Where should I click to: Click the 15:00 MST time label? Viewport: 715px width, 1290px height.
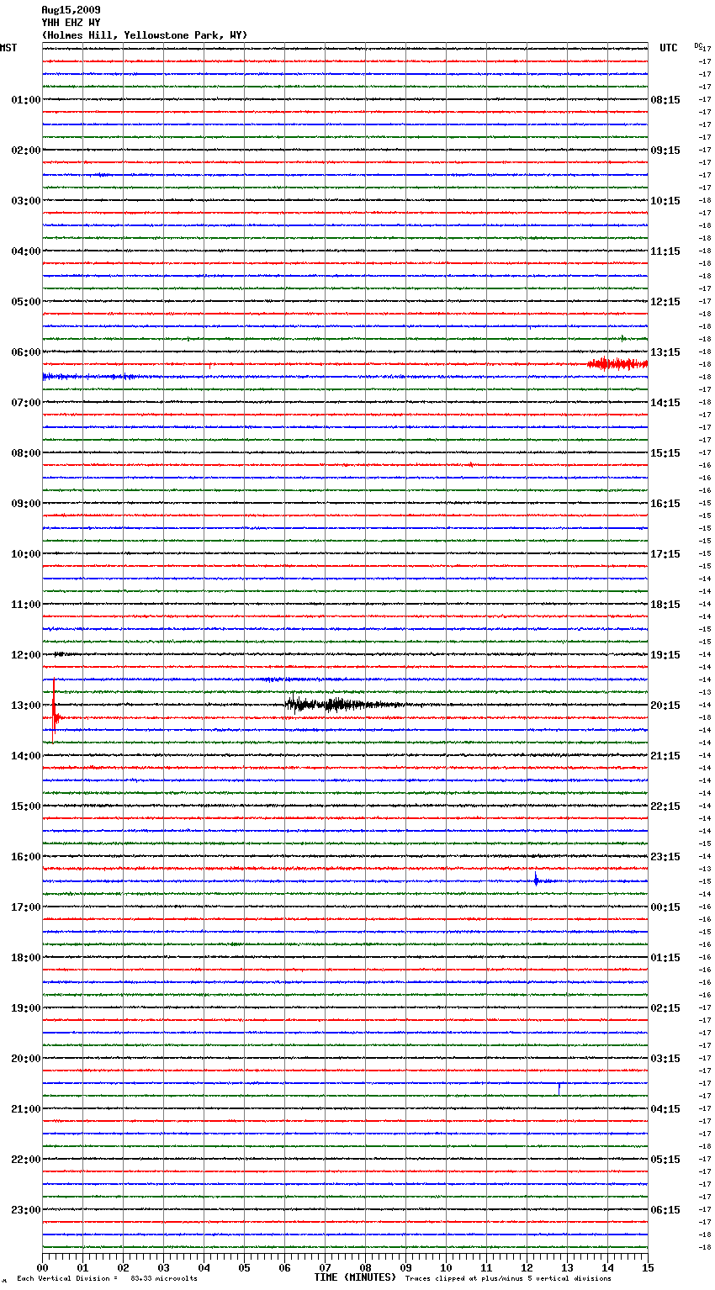[26, 806]
